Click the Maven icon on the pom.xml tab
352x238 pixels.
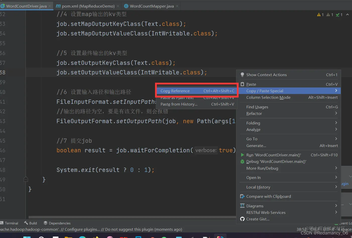[x=58, y=6]
